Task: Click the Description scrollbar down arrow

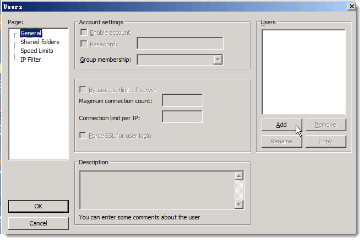Action: pos(239,205)
